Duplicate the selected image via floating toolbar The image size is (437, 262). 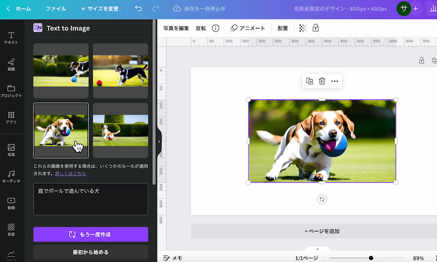tap(309, 81)
